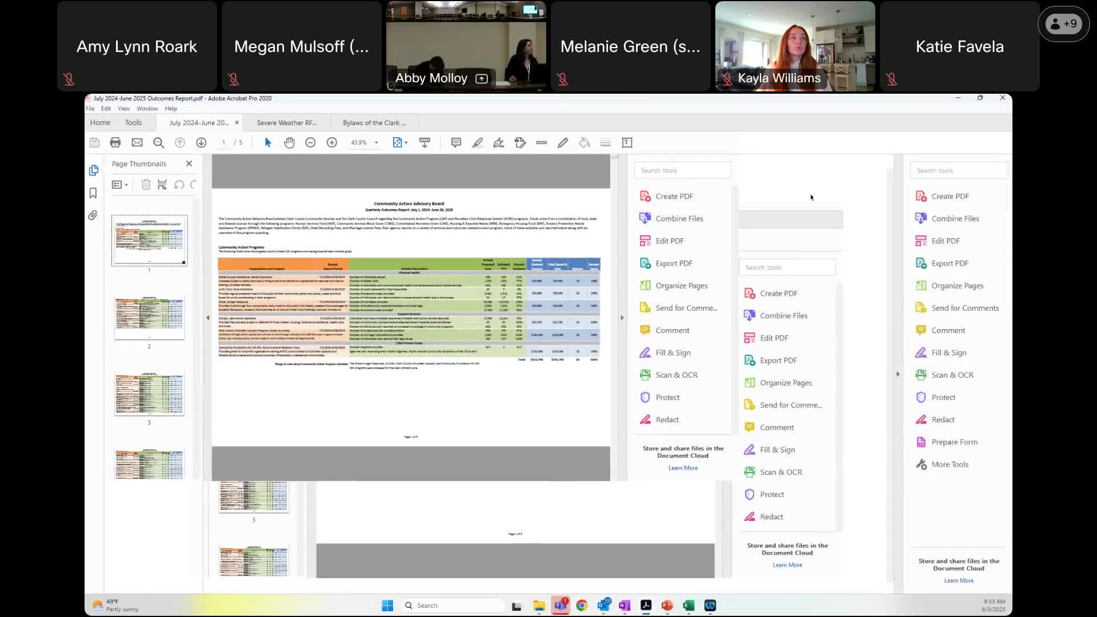
Task: Click the Send file by email icon
Action: (x=137, y=143)
